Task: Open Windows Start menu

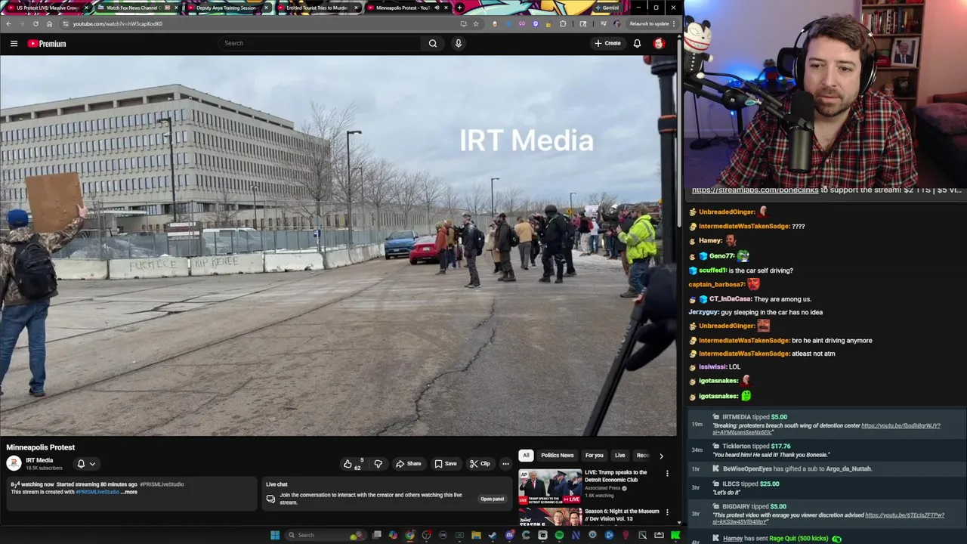Action: [x=275, y=535]
